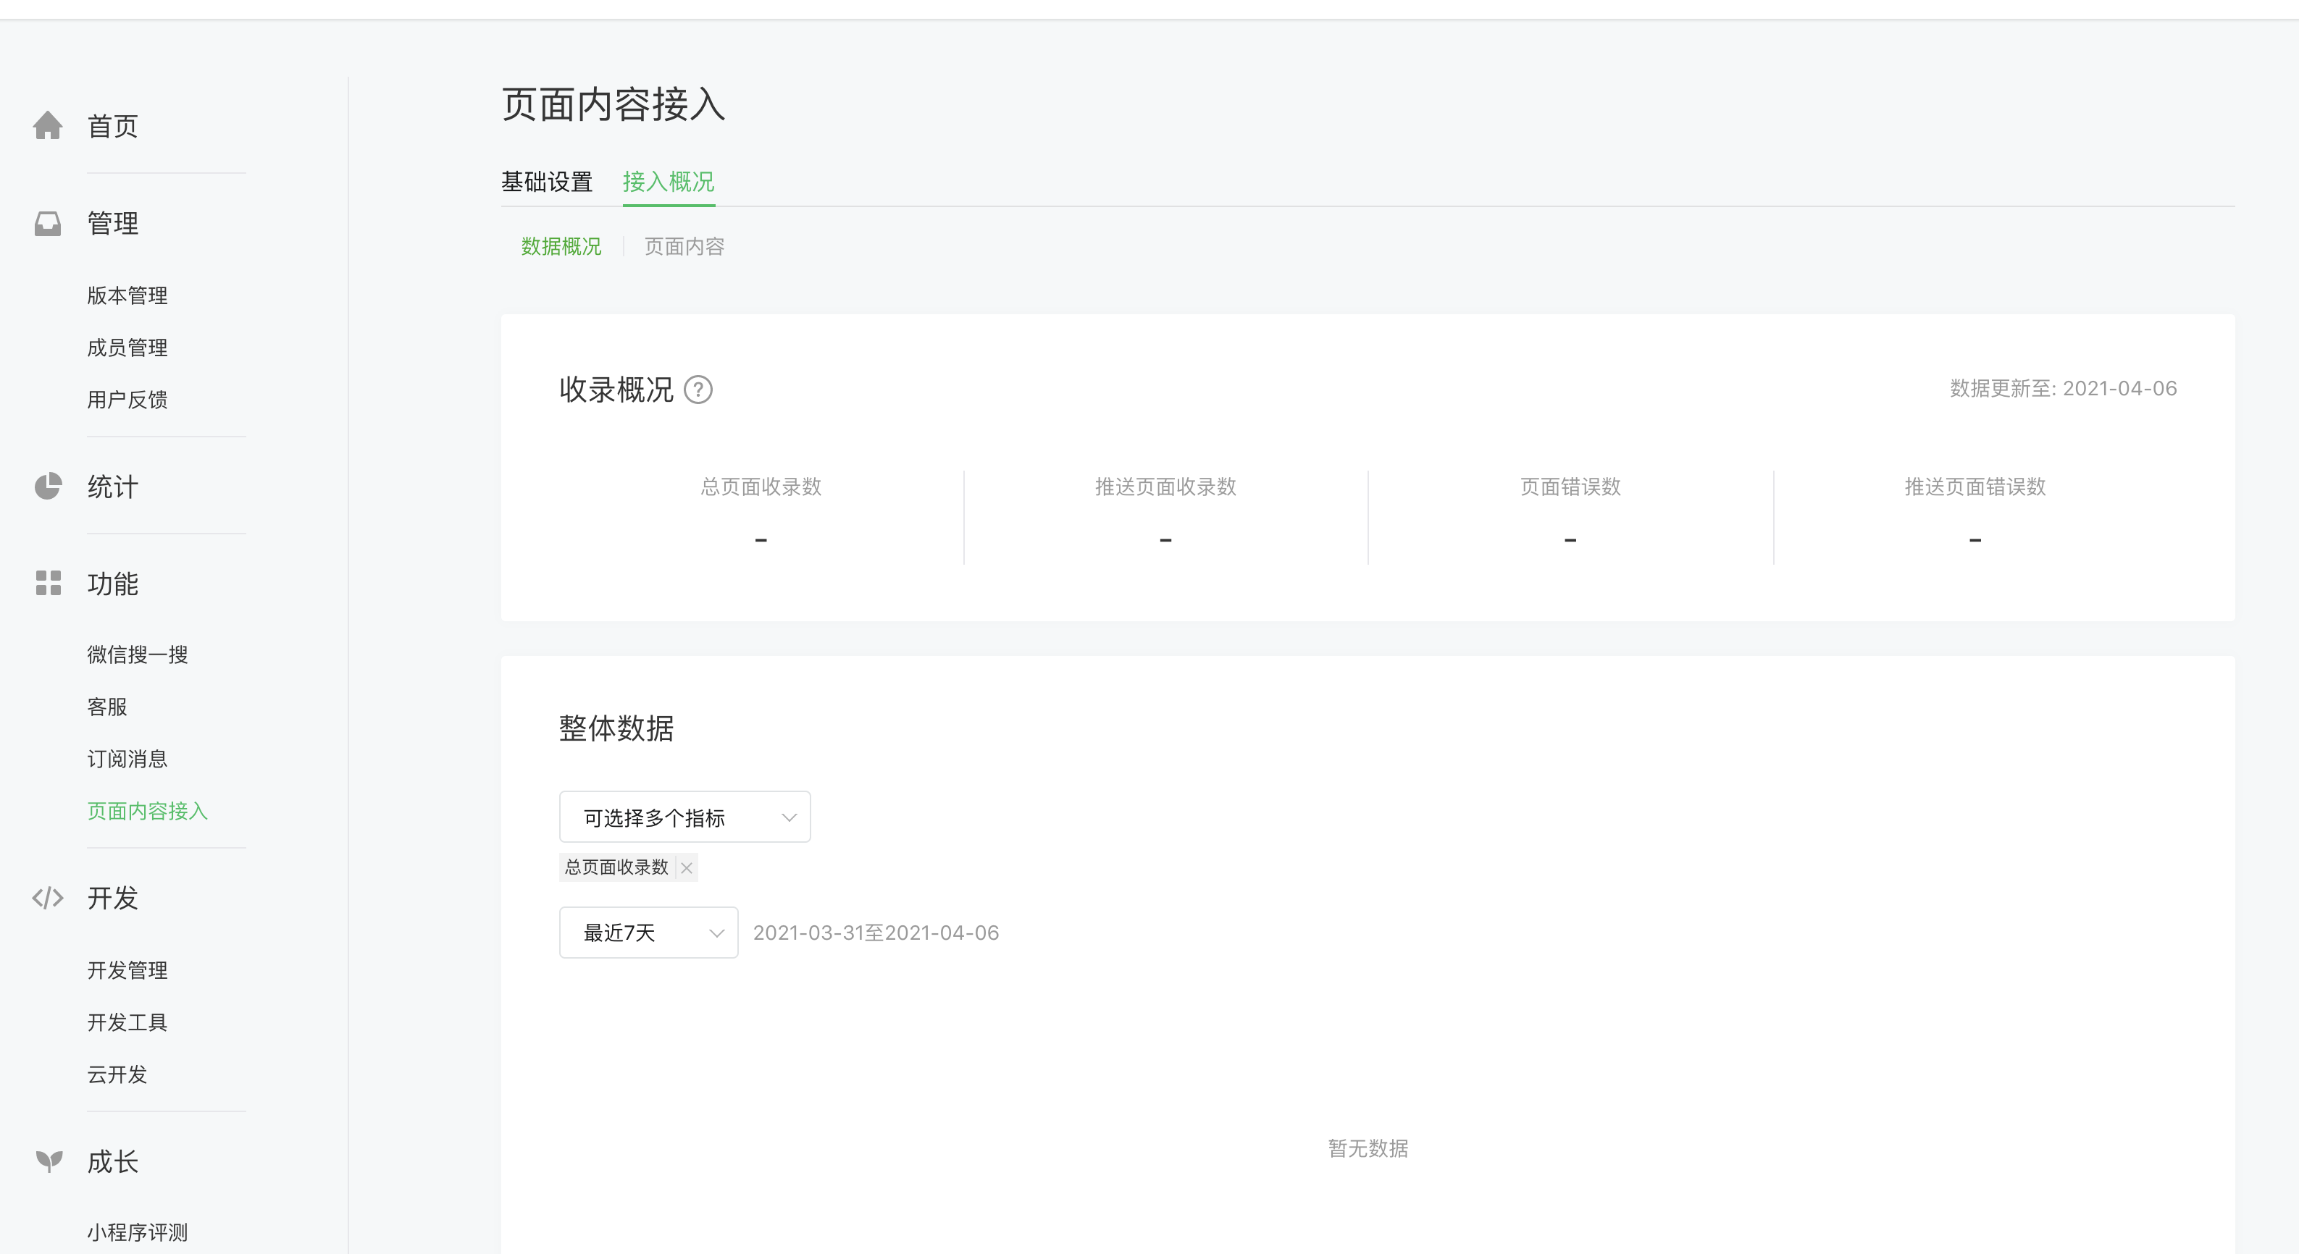Navigate to 订阅消息 in the sidebar
The width and height of the screenshot is (2299, 1254).
pos(127,759)
